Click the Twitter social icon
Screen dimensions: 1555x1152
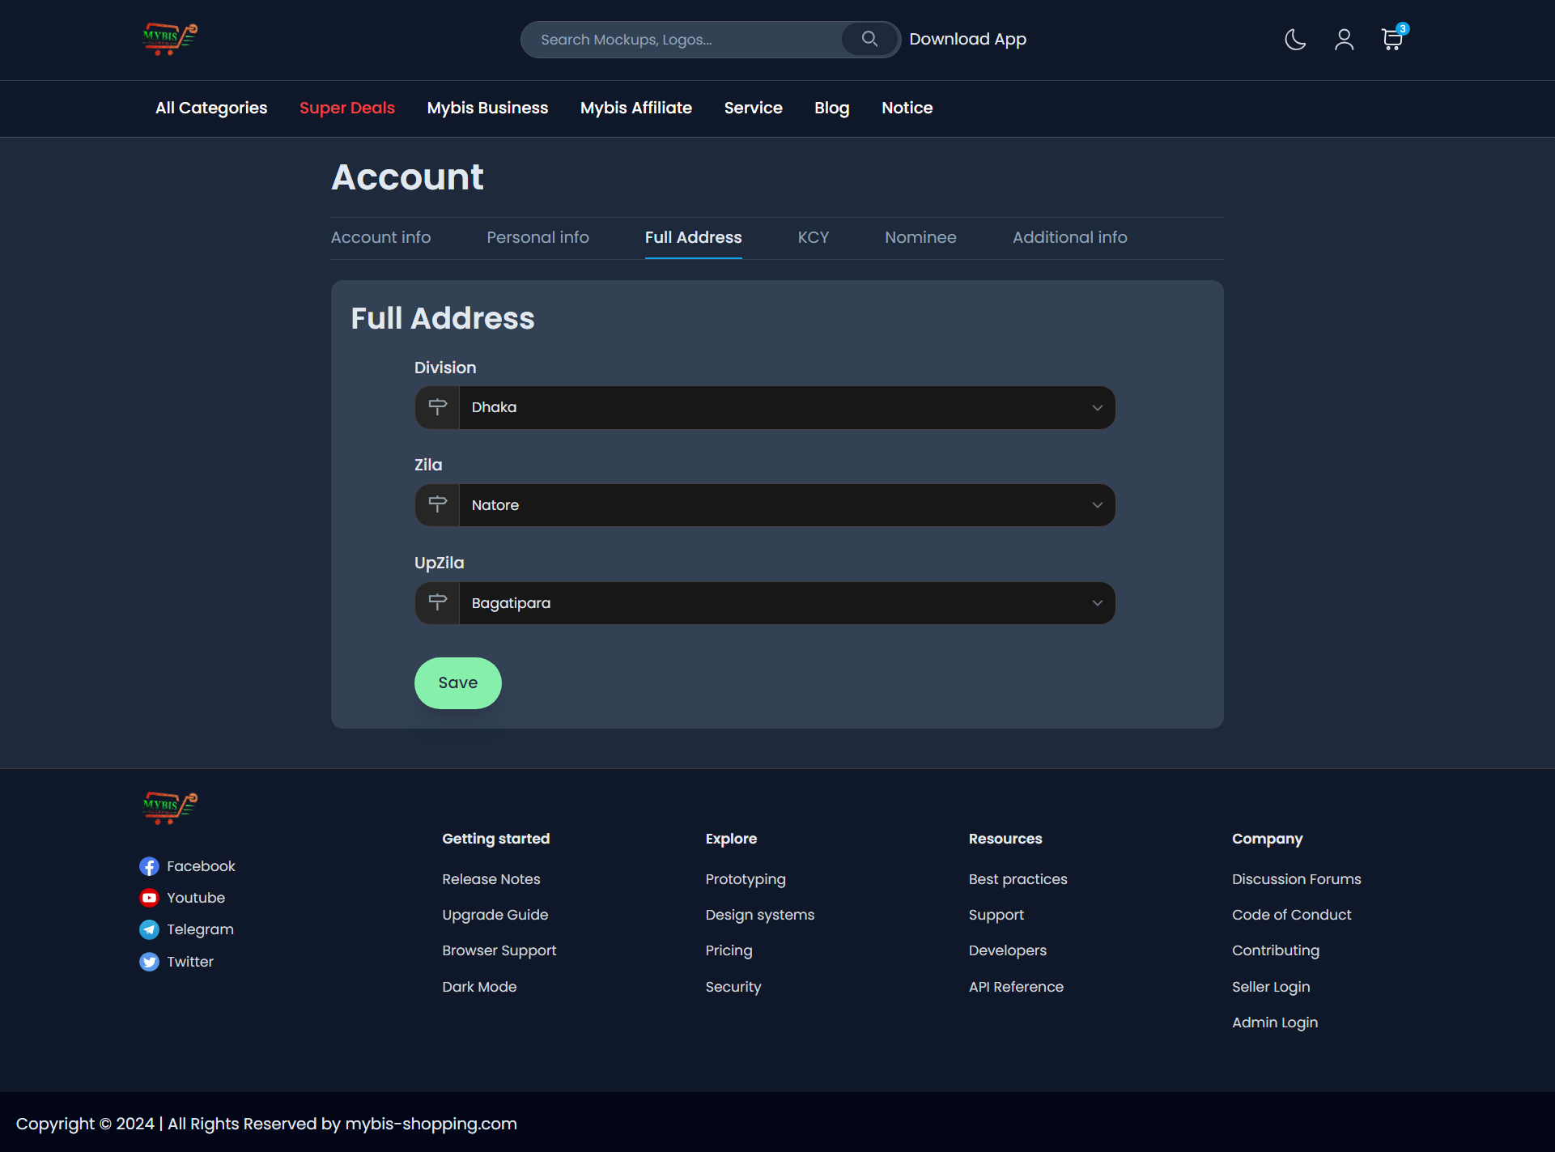tap(149, 962)
